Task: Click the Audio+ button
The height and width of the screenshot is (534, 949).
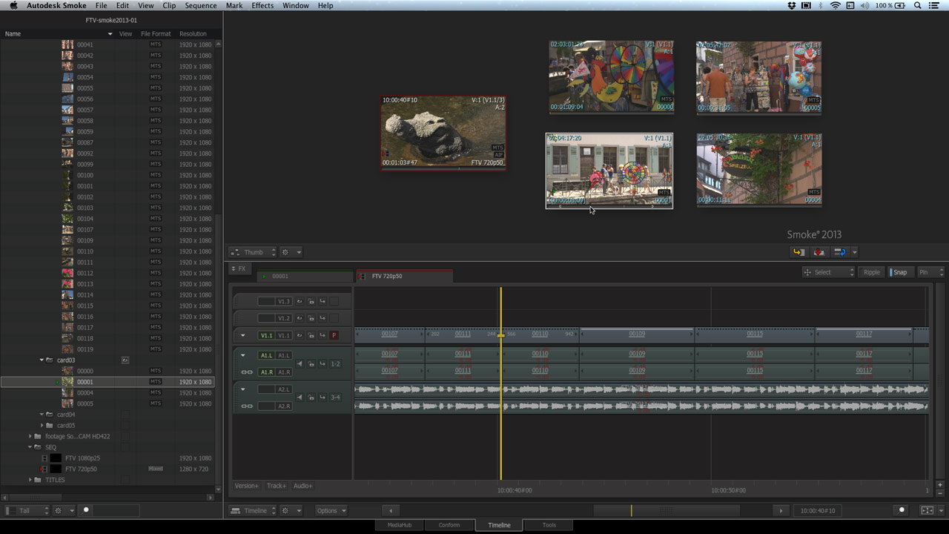Action: 302,486
